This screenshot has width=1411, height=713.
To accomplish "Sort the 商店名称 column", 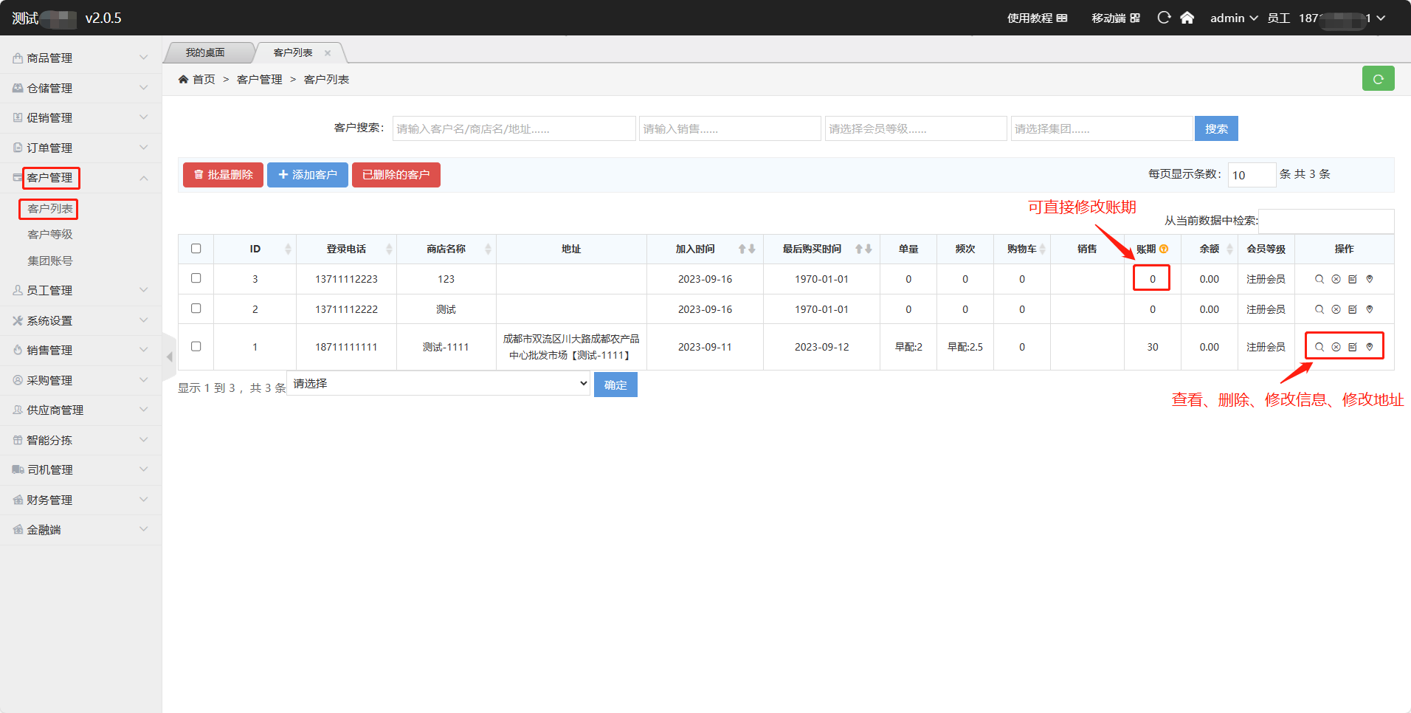I will pos(488,249).
